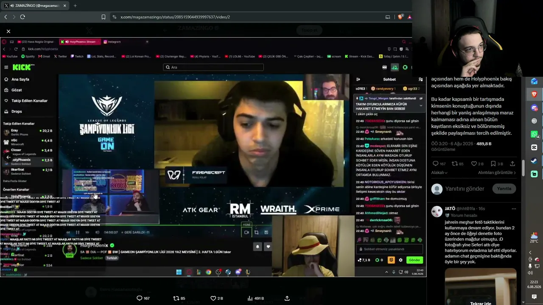Screen dimensions: 543x305
Task: Click the microphone tray icon
Action: (530, 266)
